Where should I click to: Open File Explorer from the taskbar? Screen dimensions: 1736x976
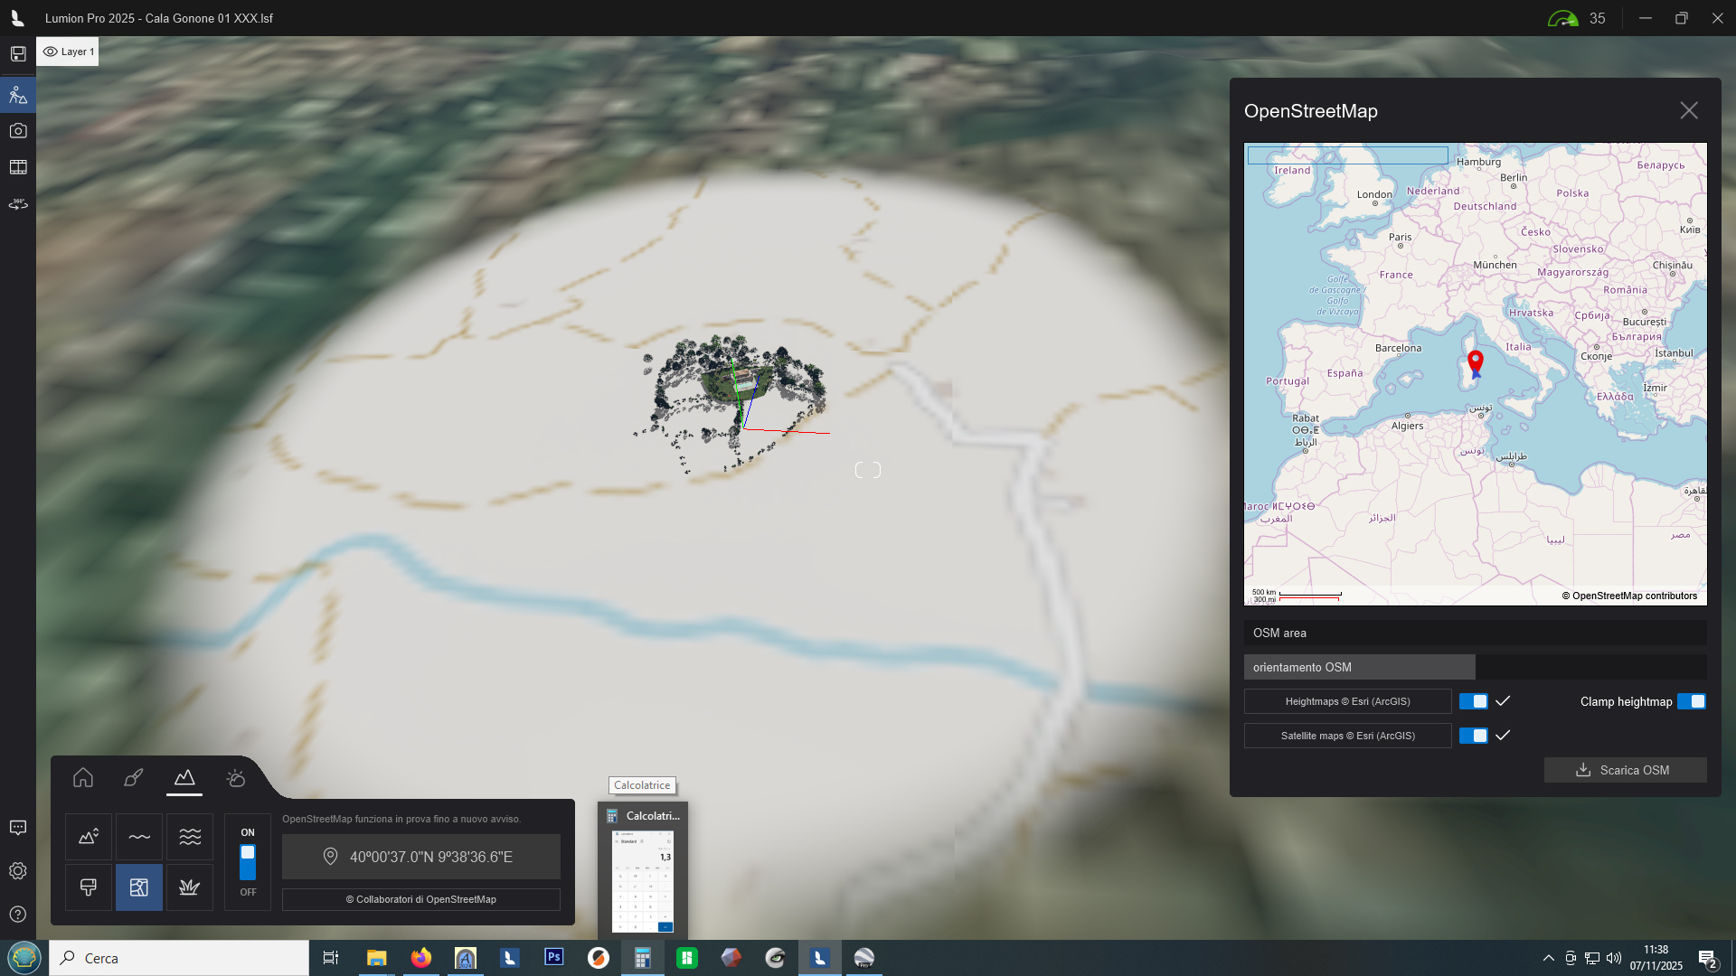(x=376, y=958)
